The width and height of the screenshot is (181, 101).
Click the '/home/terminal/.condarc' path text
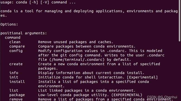click(x=77, y=60)
